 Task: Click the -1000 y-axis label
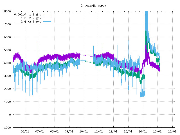point(7,128)
